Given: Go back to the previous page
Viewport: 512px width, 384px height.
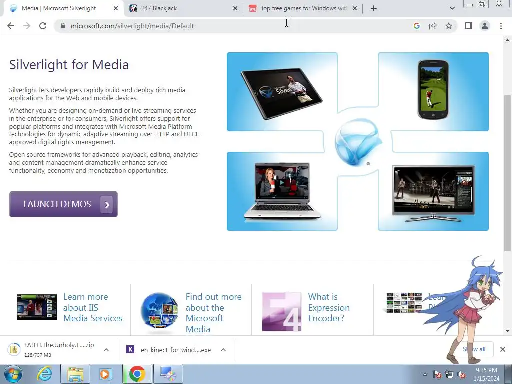Looking at the screenshot, I should [x=11, y=26].
